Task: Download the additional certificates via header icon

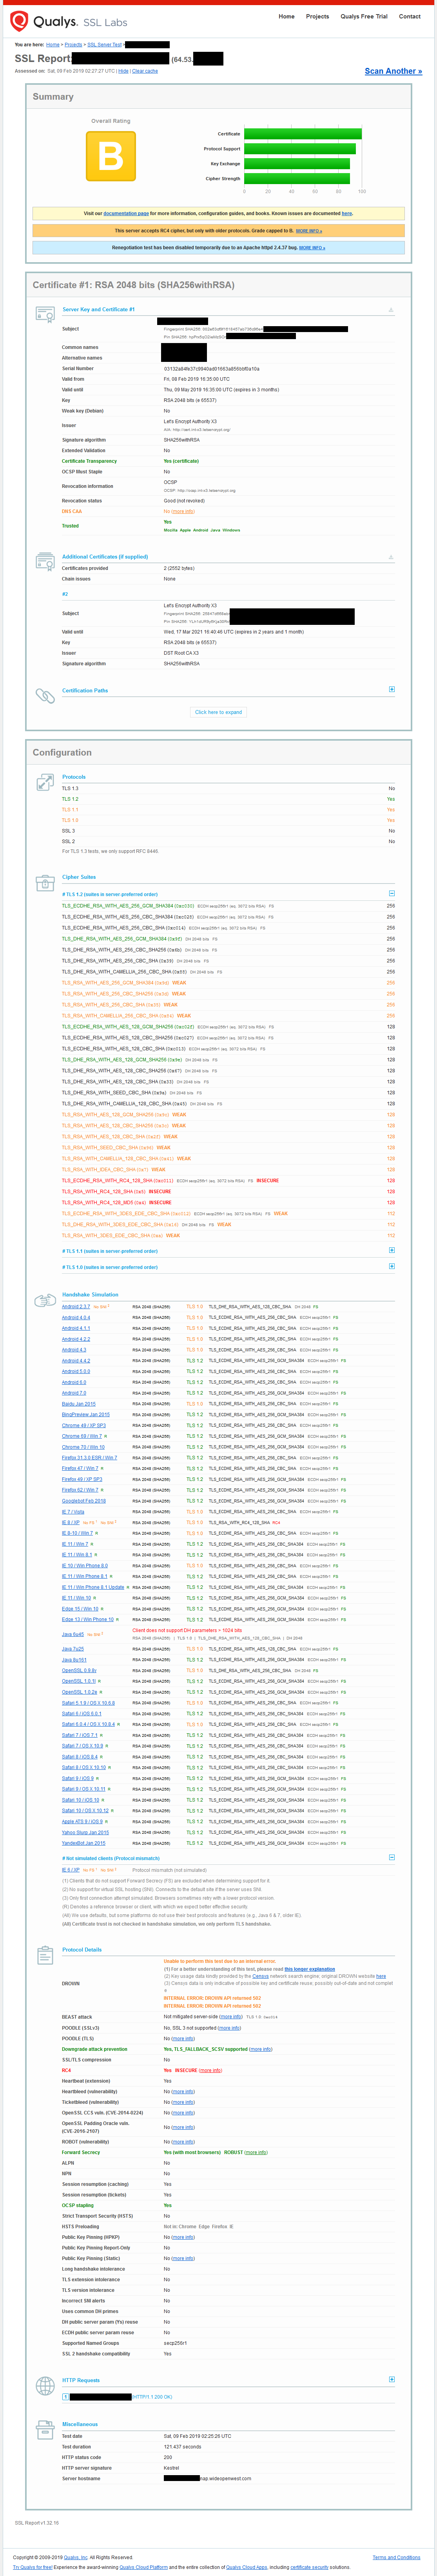Action: pyautogui.click(x=391, y=557)
